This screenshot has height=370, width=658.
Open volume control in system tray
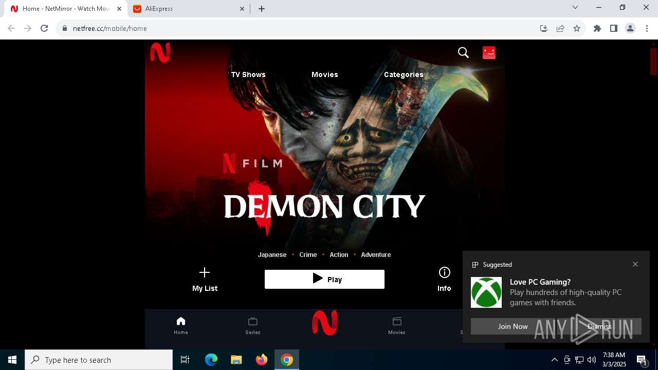tap(592, 360)
